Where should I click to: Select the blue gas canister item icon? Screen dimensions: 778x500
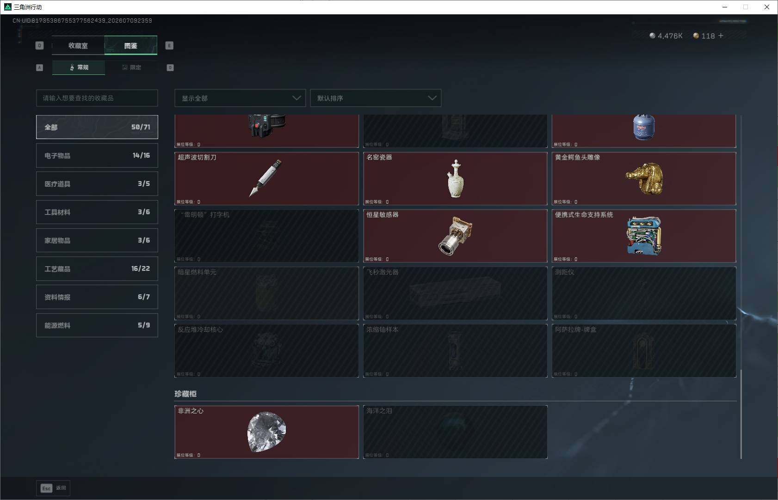644,128
